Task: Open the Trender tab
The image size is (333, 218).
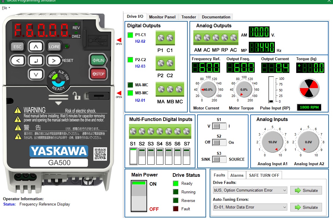Action: (189, 17)
